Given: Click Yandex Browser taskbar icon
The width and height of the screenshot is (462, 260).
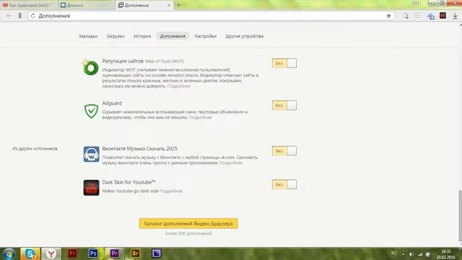Looking at the screenshot, I should (x=51, y=253).
